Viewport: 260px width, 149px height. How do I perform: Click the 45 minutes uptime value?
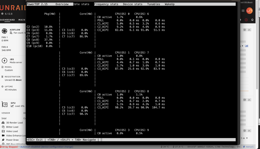pyautogui.click(x=11, y=90)
